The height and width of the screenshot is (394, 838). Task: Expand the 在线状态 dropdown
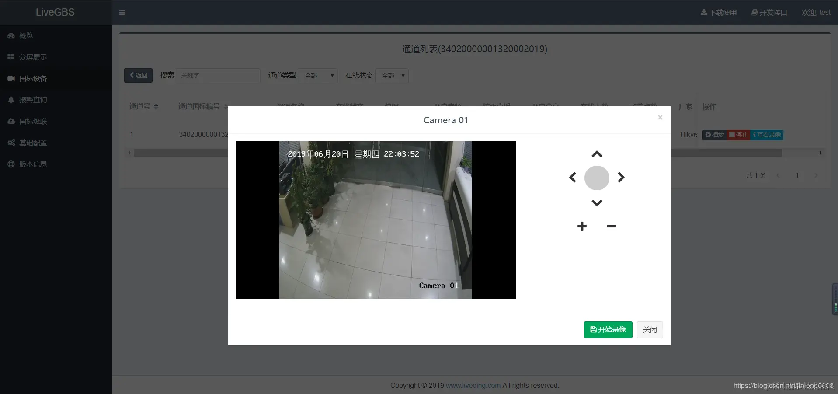(x=392, y=75)
